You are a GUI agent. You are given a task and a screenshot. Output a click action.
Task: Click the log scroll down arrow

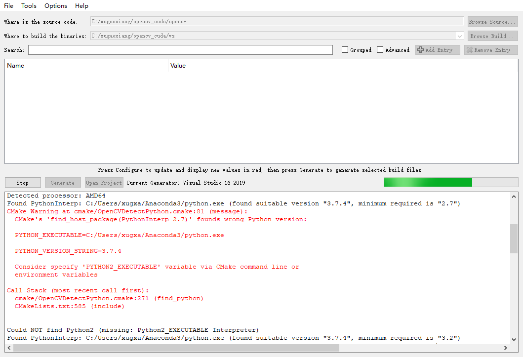pos(514,339)
